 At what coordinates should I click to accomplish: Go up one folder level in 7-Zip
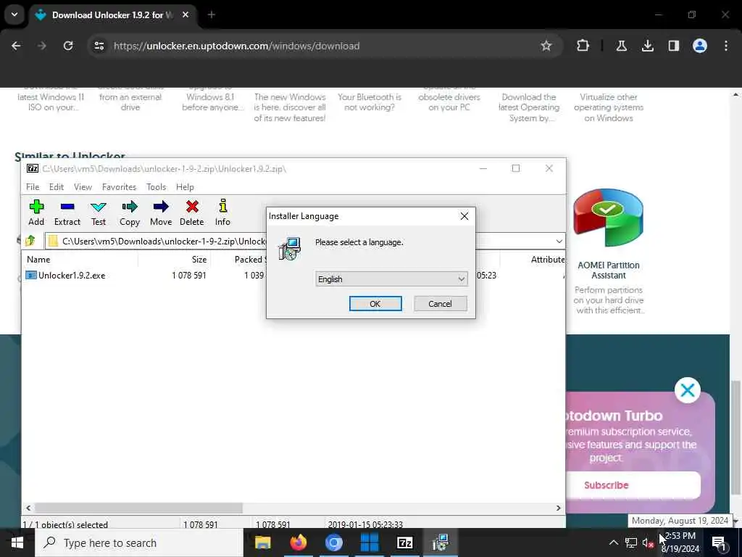coord(30,241)
